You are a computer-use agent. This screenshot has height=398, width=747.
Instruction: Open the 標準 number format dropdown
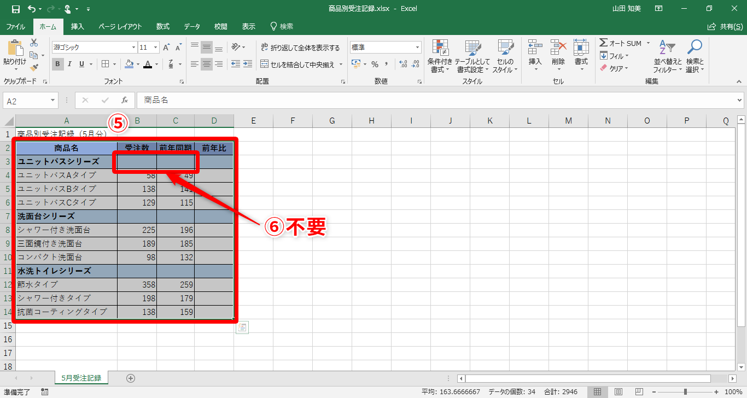point(418,48)
